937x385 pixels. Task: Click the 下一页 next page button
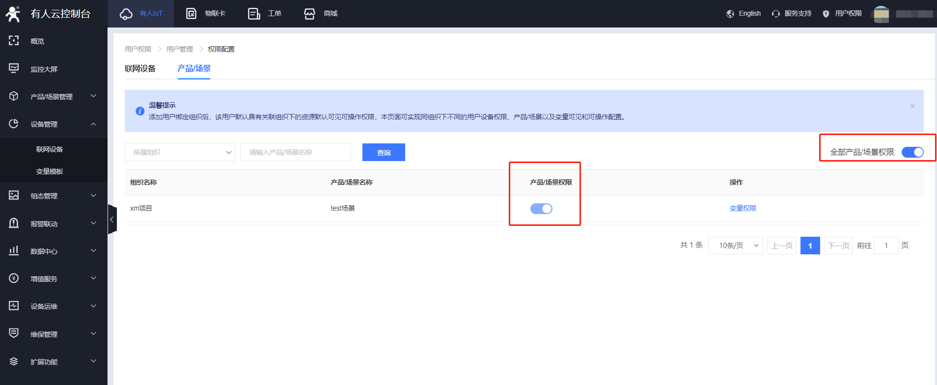[x=838, y=245]
